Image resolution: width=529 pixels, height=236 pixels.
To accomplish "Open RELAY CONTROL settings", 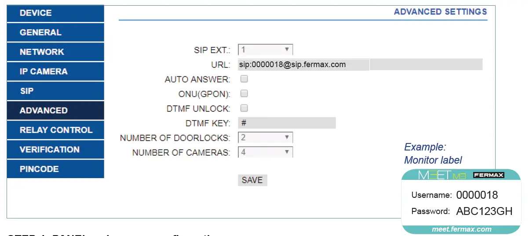I will [55, 130].
